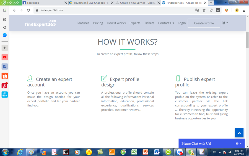Open Messenger from the sidebar

coord(5,35)
